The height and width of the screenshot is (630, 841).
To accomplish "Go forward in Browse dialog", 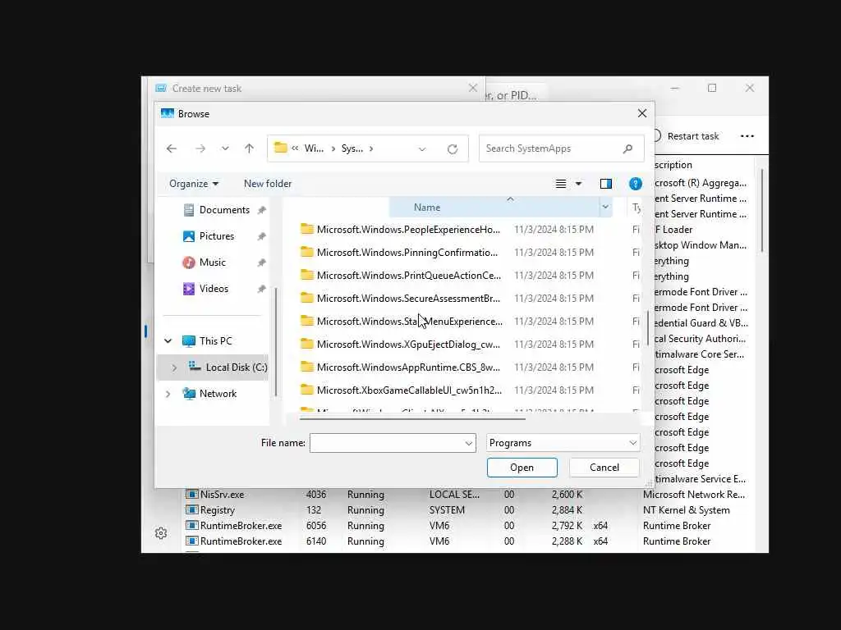I will [200, 148].
